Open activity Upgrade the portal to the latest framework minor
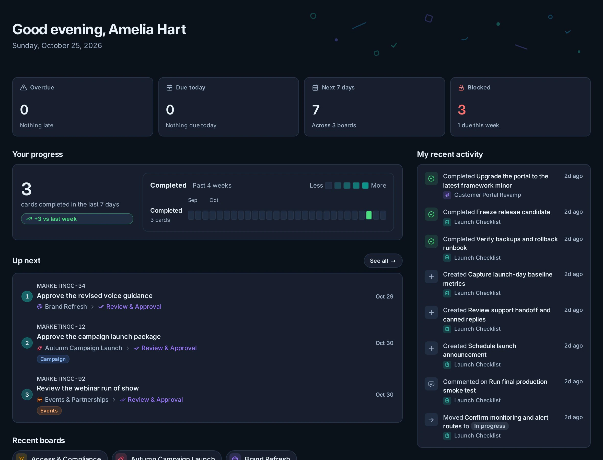 (496, 181)
